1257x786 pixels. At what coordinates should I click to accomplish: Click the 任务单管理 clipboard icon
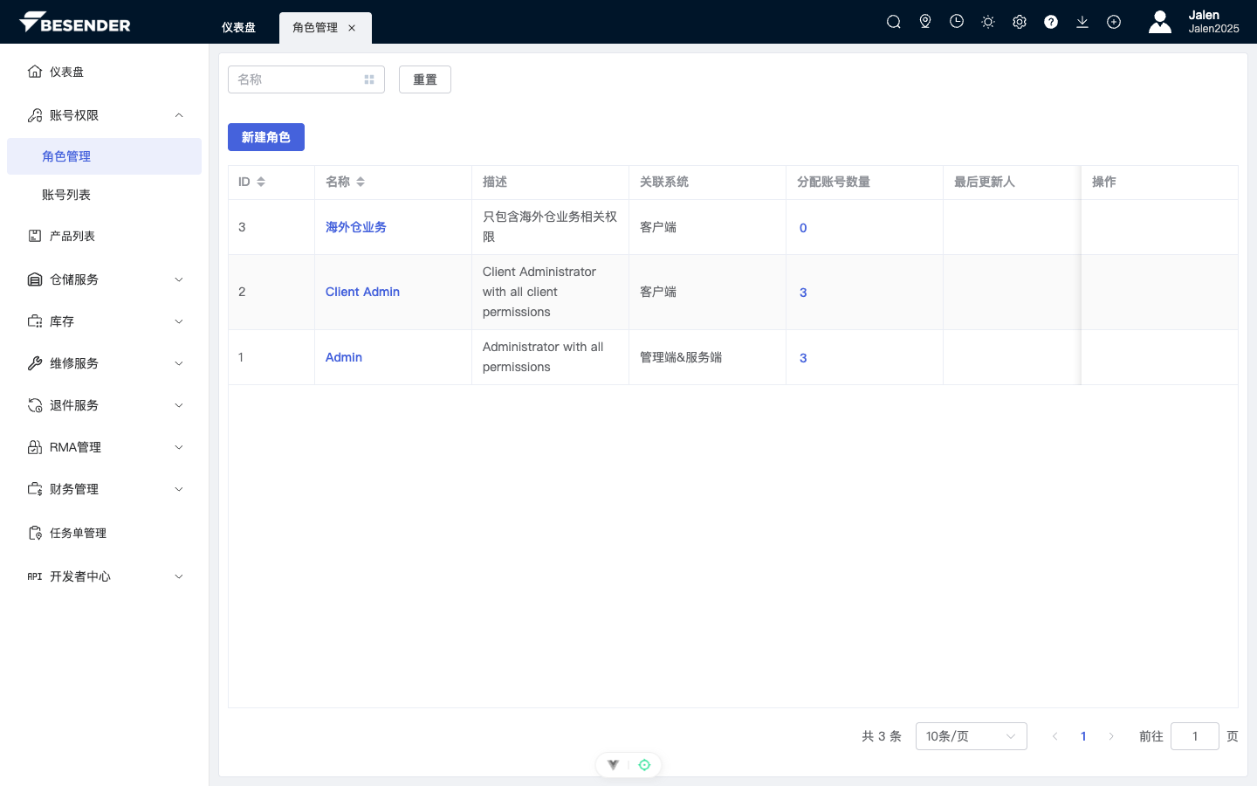coord(35,533)
